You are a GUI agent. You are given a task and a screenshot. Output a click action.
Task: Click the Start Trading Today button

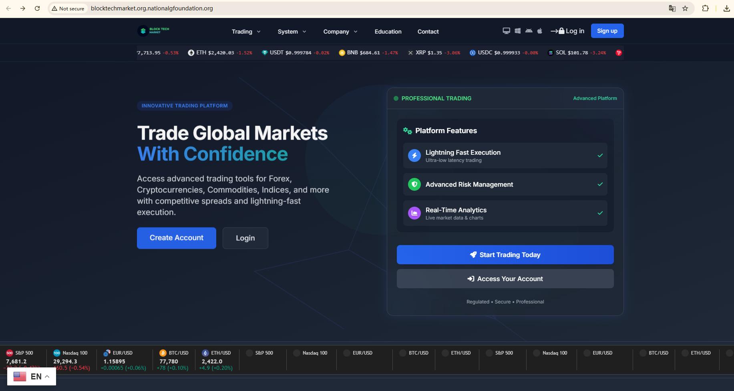coord(505,255)
